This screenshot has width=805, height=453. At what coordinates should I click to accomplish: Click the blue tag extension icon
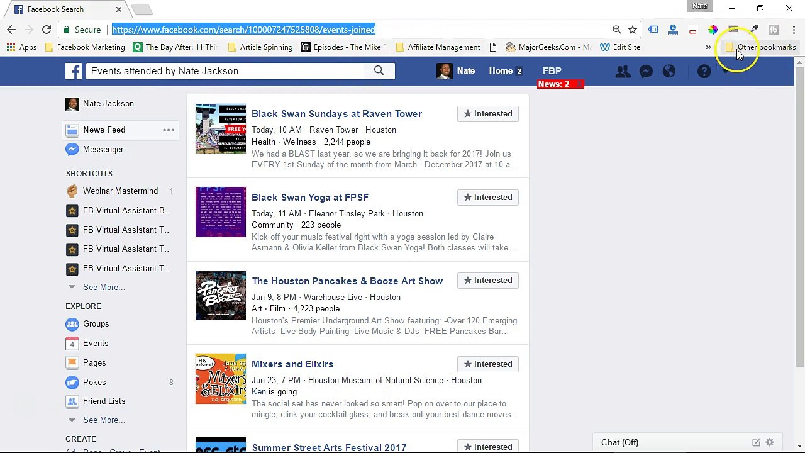click(653, 30)
